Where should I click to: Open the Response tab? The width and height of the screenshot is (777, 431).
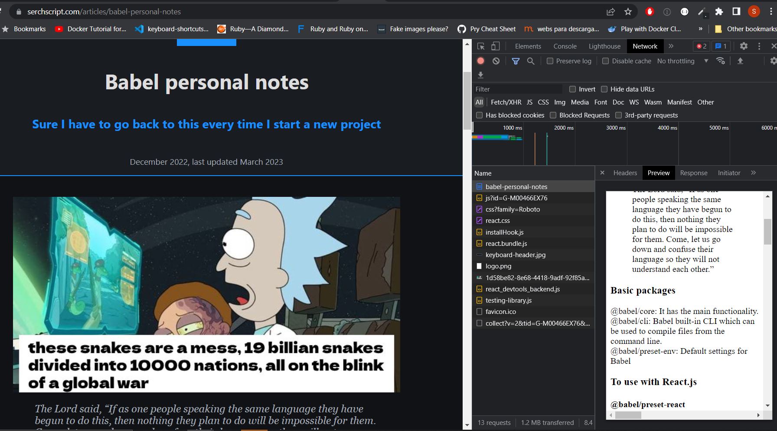(693, 173)
